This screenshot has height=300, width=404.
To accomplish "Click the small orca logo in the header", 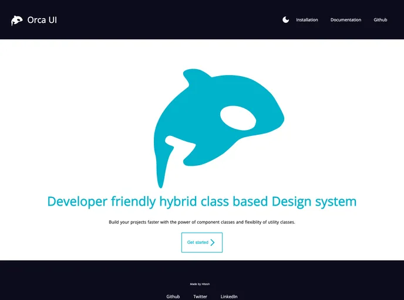I will pos(16,21).
